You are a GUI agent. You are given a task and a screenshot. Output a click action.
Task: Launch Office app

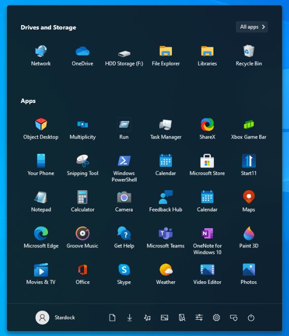coord(83,273)
